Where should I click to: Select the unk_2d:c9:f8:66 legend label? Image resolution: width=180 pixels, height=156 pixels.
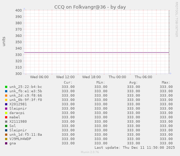(26, 96)
